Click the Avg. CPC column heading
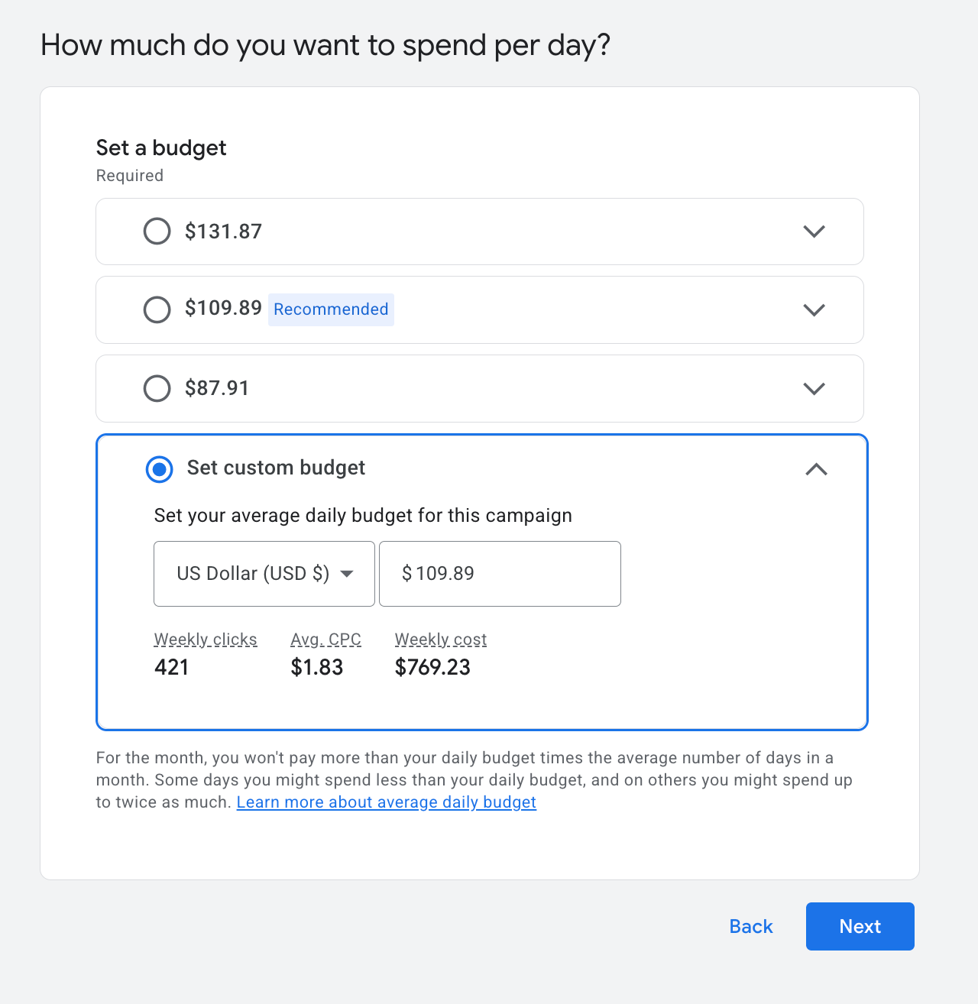The height and width of the screenshot is (1004, 978). point(325,640)
